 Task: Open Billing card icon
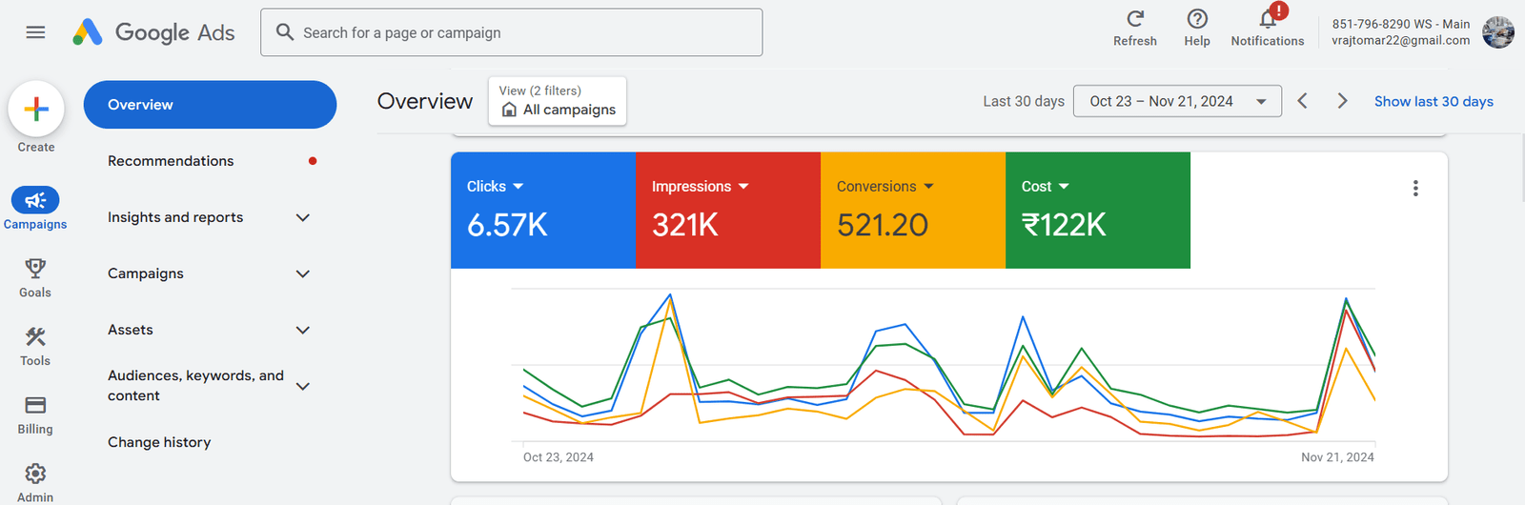[x=35, y=406]
